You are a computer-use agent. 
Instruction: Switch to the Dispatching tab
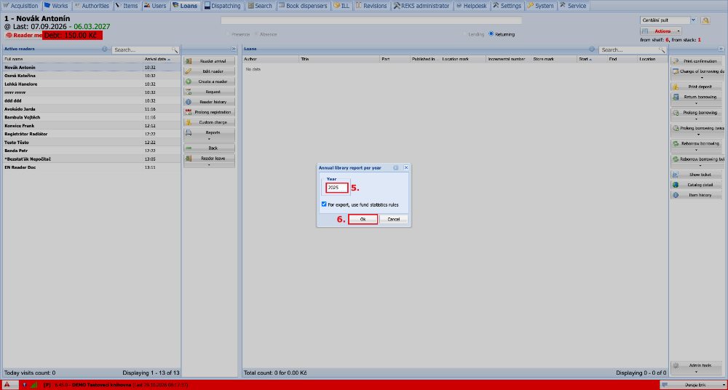coord(222,6)
